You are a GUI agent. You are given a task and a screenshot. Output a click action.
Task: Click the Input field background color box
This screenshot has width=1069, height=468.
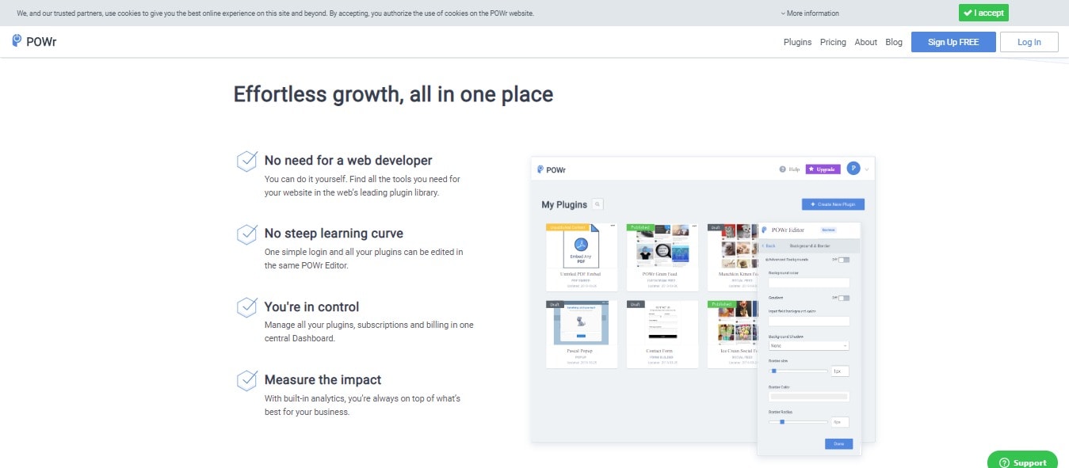click(x=808, y=321)
